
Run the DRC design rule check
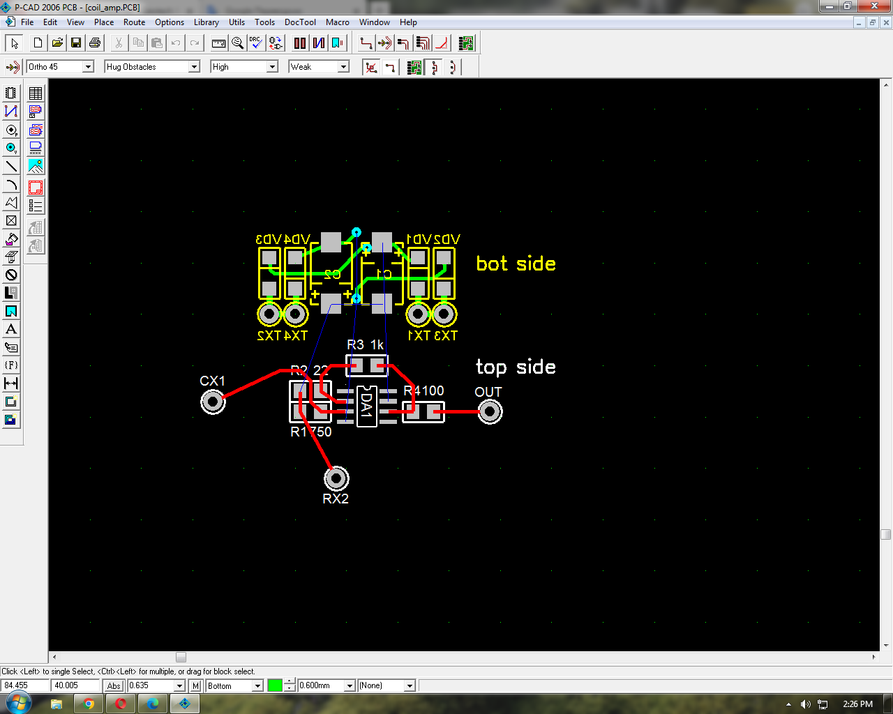pos(257,43)
